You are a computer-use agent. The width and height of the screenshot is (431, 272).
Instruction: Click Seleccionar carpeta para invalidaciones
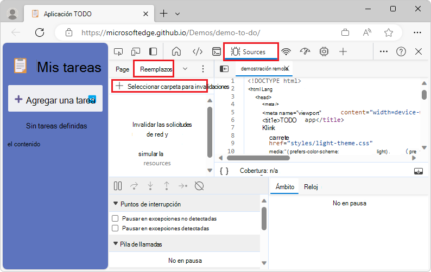click(x=160, y=87)
